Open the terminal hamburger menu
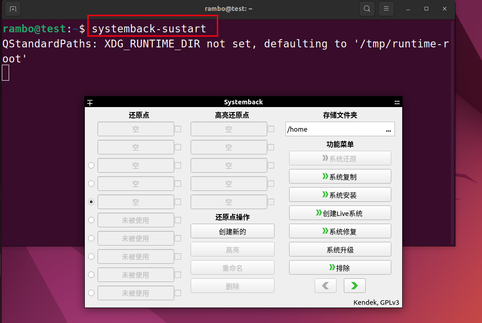The image size is (482, 323). pyautogui.click(x=386, y=9)
